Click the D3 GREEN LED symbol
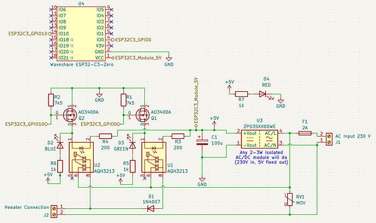This screenshot has width=376, height=223. pos(132,145)
